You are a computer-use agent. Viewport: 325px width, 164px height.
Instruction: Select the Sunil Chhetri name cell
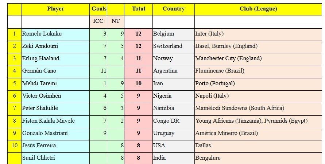click(x=55, y=158)
